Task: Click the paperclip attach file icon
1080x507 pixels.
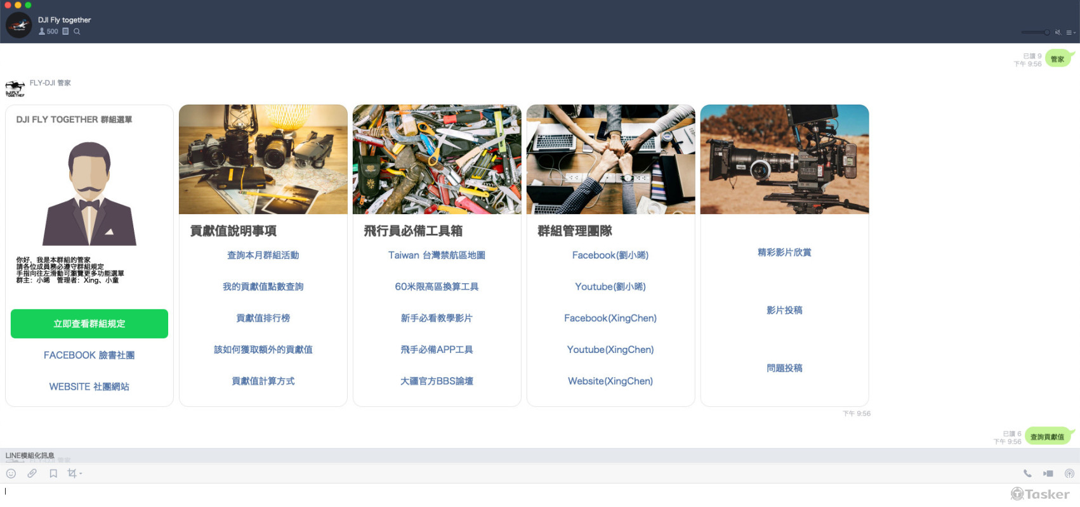Action: pyautogui.click(x=32, y=473)
